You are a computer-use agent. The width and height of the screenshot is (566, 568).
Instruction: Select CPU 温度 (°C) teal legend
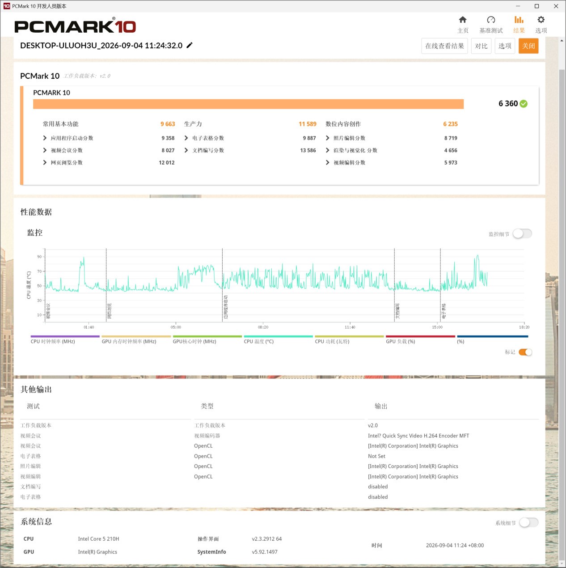point(278,340)
